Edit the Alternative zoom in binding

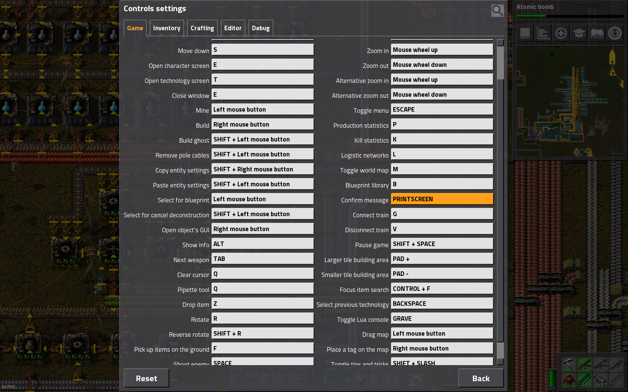(x=442, y=80)
